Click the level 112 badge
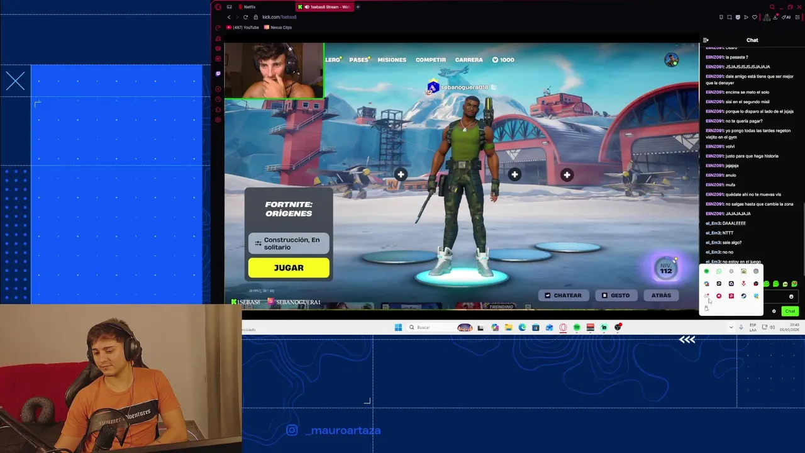Viewport: 805px width, 453px height. pyautogui.click(x=666, y=269)
